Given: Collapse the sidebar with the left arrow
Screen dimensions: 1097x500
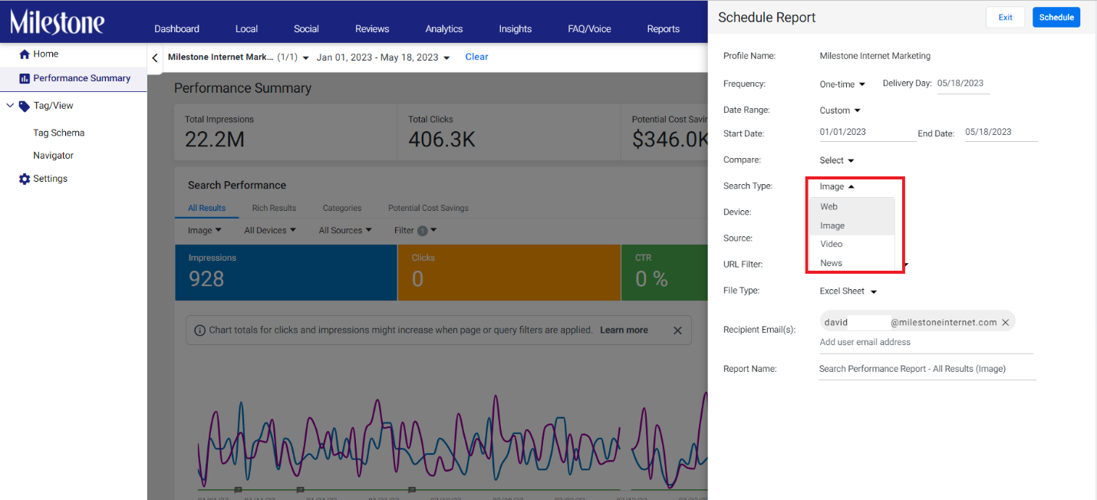Looking at the screenshot, I should (x=154, y=58).
